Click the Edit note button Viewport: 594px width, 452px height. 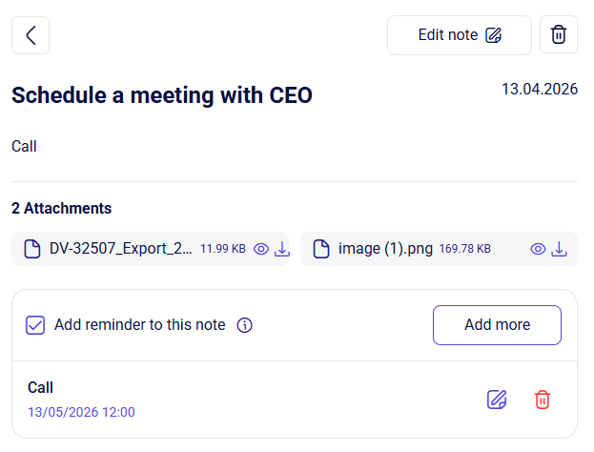click(x=460, y=35)
